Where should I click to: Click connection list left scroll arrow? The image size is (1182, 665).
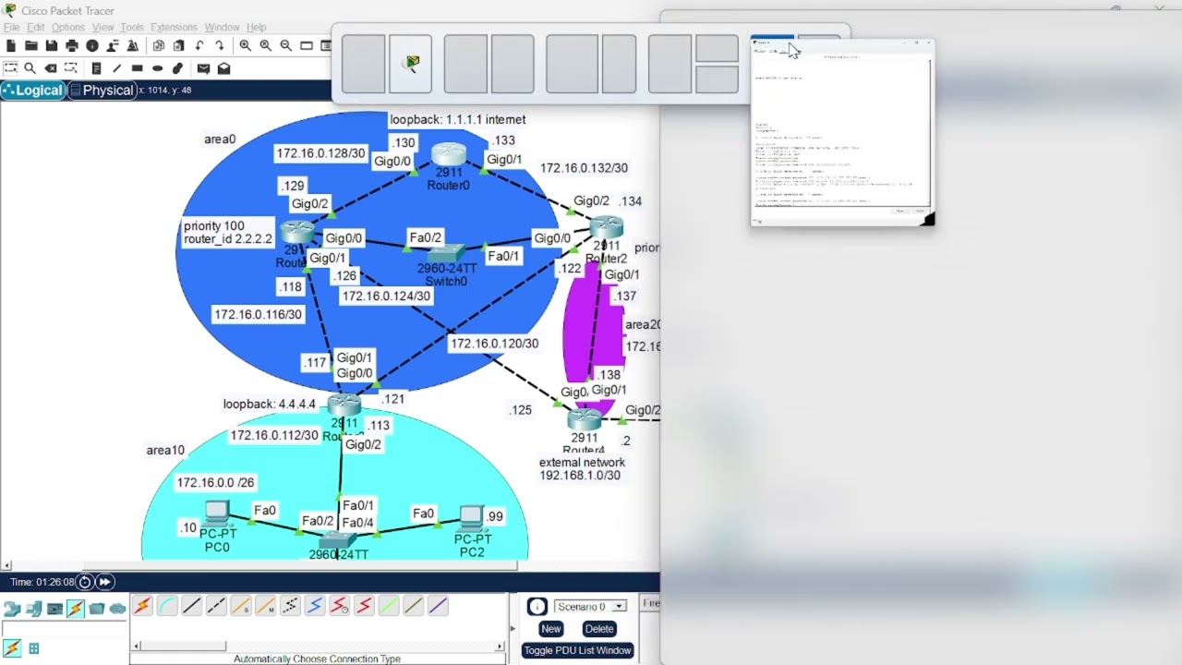click(134, 647)
